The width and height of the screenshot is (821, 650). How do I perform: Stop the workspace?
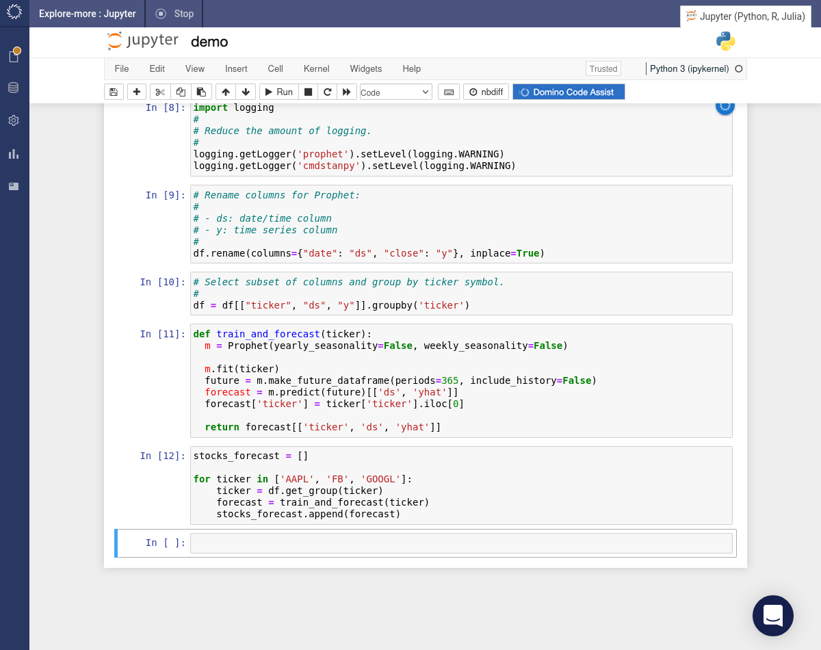[x=174, y=14]
